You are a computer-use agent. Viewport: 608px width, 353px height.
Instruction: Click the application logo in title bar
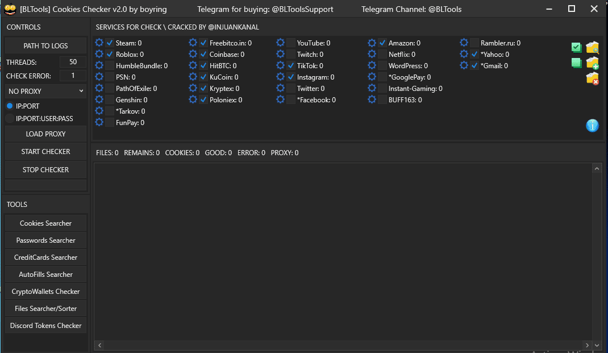click(x=10, y=9)
